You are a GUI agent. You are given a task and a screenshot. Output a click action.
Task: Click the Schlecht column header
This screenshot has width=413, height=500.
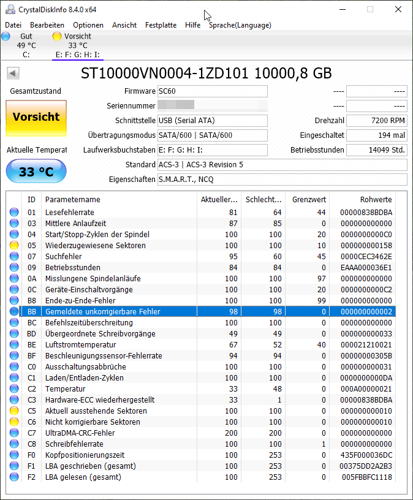point(263,200)
